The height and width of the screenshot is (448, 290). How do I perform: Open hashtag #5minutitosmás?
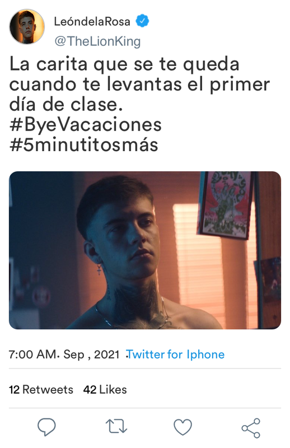(84, 144)
